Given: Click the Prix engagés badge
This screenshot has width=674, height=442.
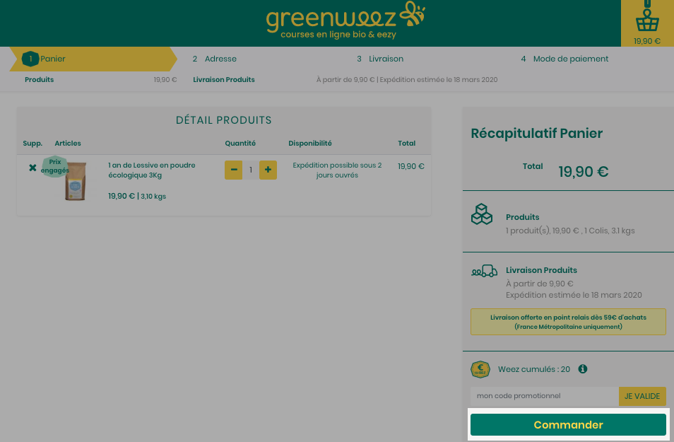Looking at the screenshot, I should tap(55, 166).
